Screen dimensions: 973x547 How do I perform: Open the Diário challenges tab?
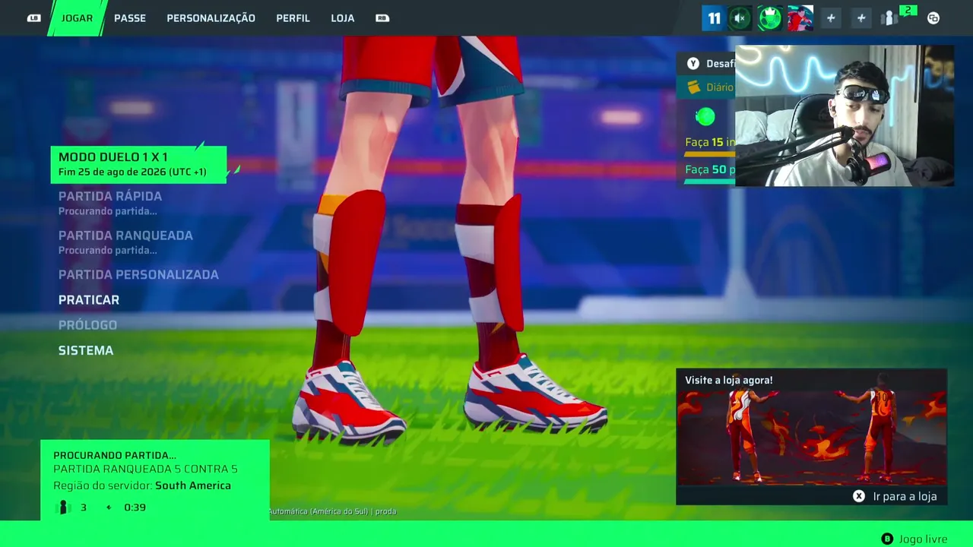pos(706,87)
